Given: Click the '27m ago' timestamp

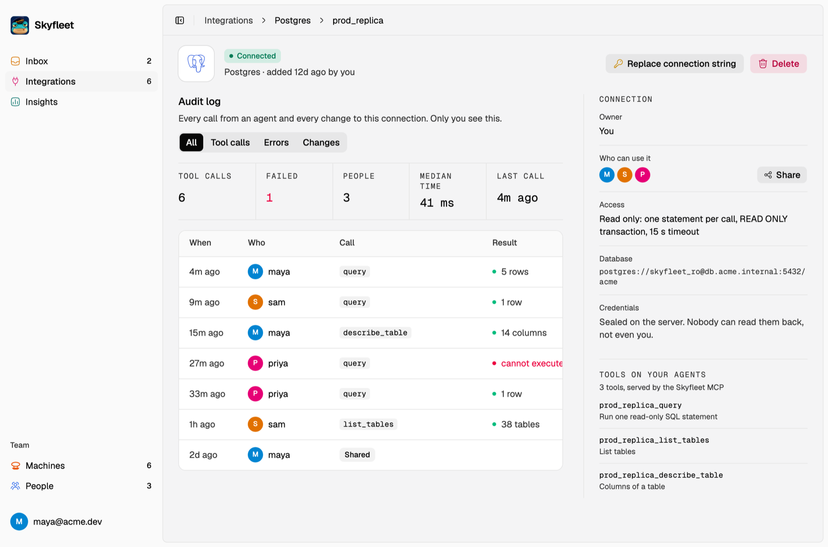Looking at the screenshot, I should [207, 363].
